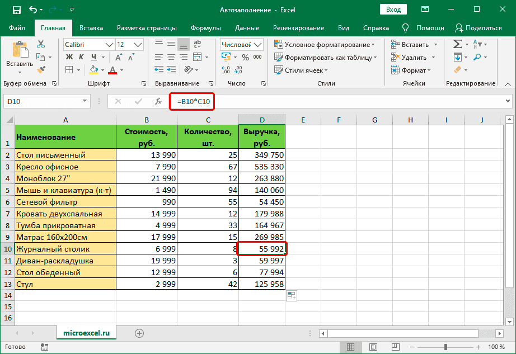
Task: Click the Вход account button
Action: coord(393,9)
